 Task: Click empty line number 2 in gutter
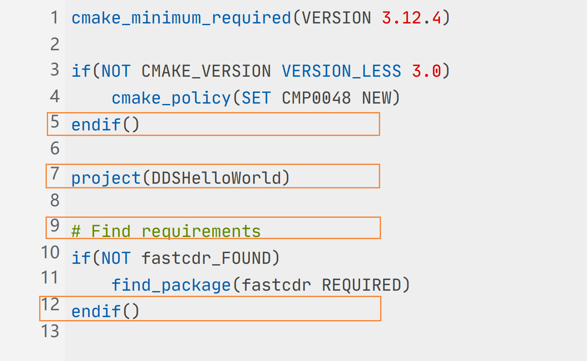tap(54, 44)
